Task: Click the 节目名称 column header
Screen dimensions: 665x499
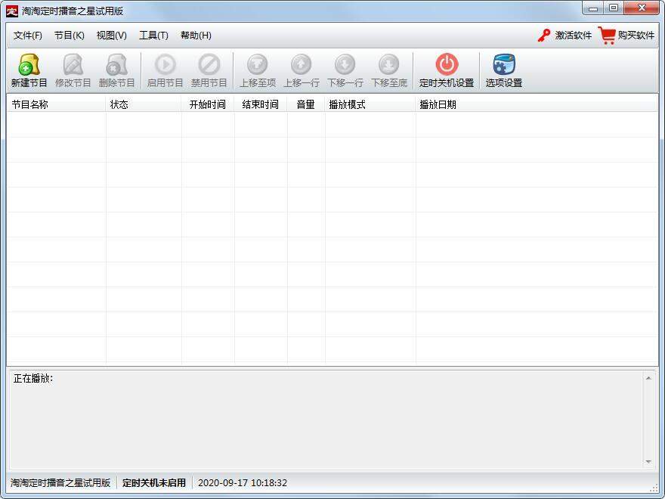Action: [30, 104]
